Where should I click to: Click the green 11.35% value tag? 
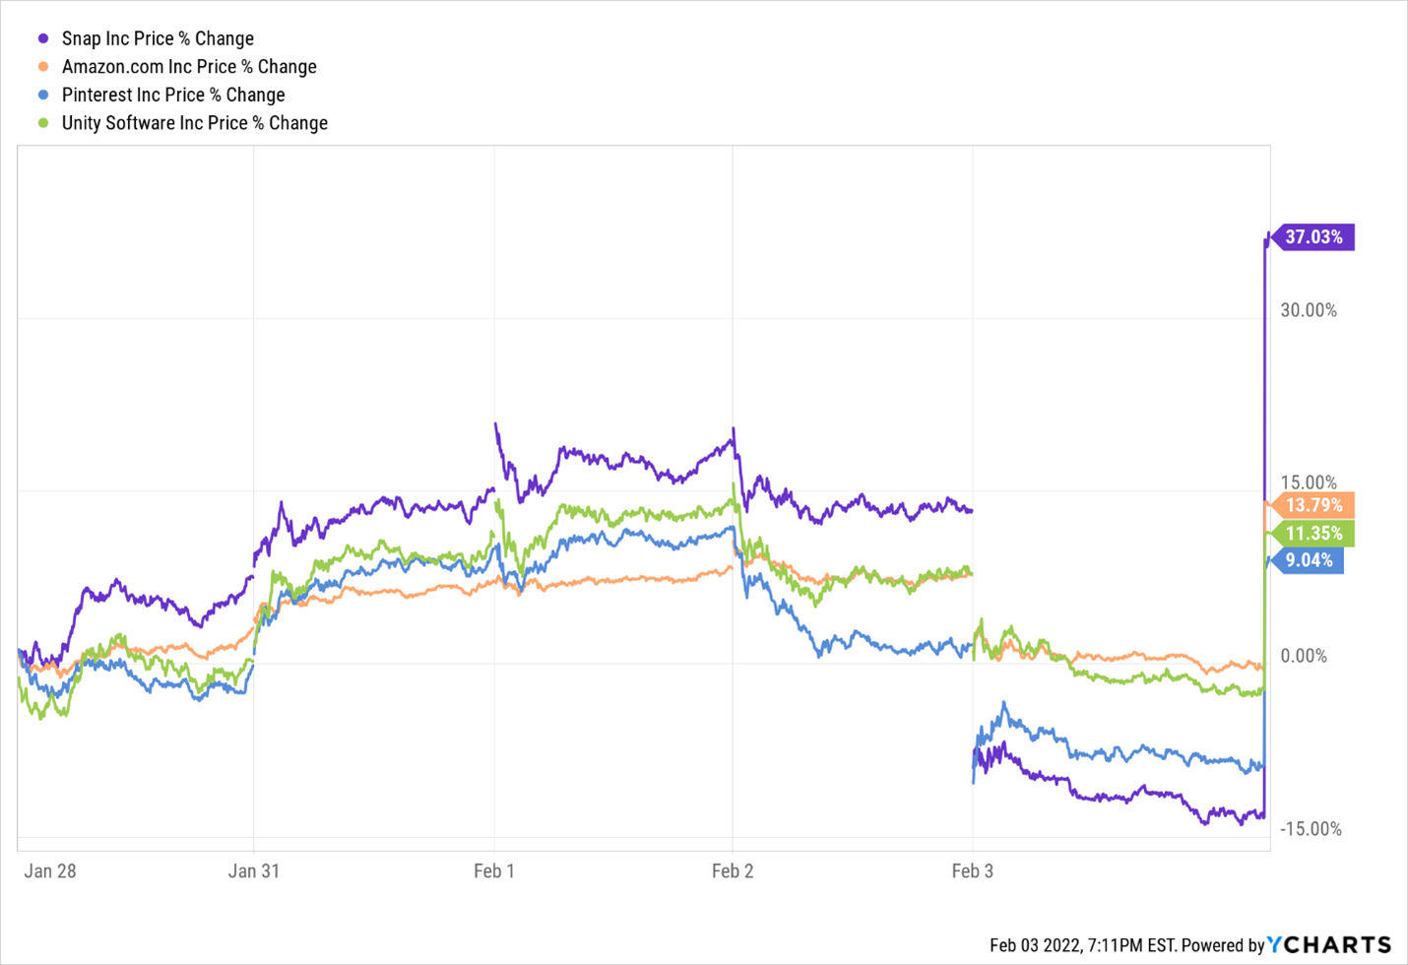(1313, 534)
